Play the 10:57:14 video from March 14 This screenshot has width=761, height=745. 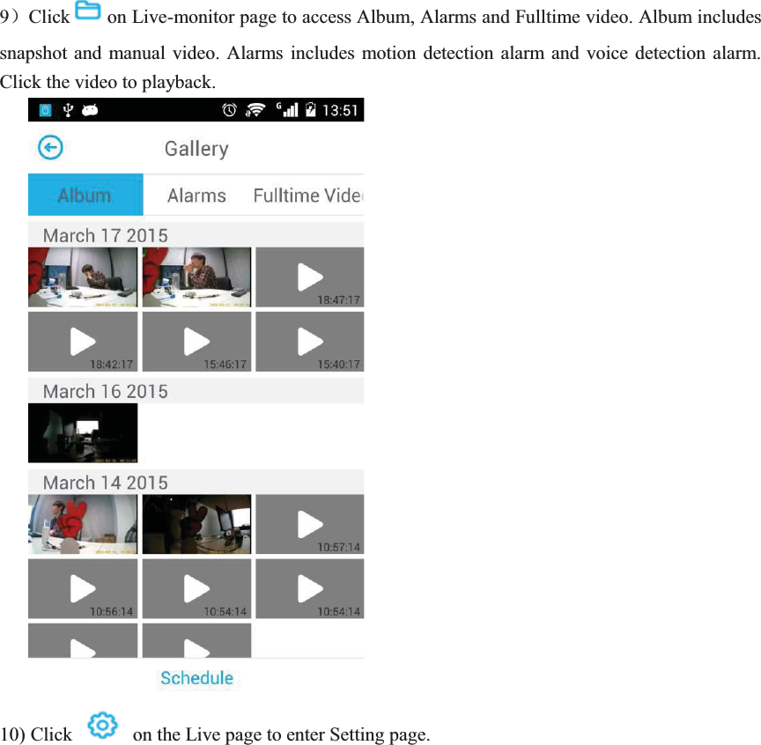(x=309, y=524)
